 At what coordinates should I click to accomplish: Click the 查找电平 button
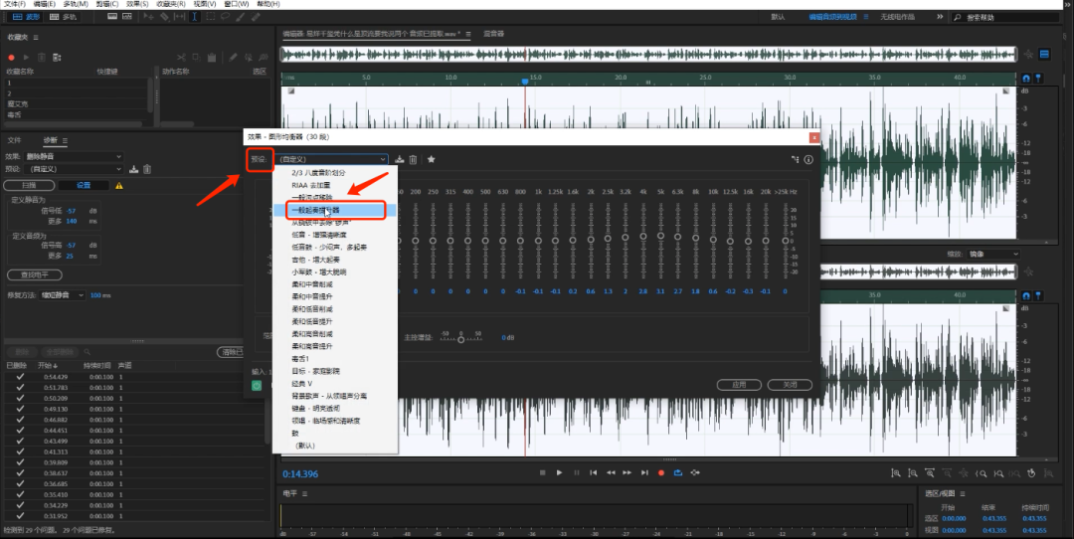34,275
